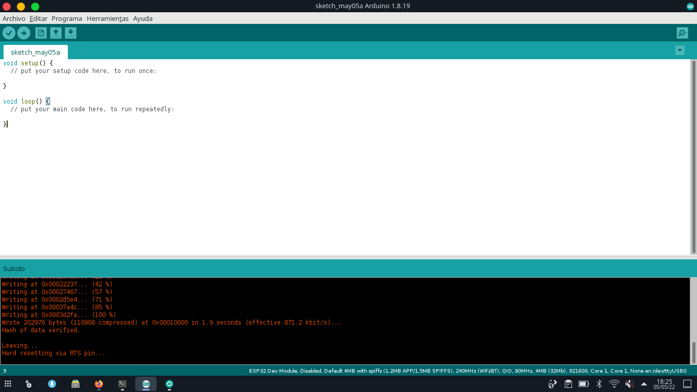697x392 pixels.
Task: Click the Verify sketch checkmark button
Action: tap(9, 33)
